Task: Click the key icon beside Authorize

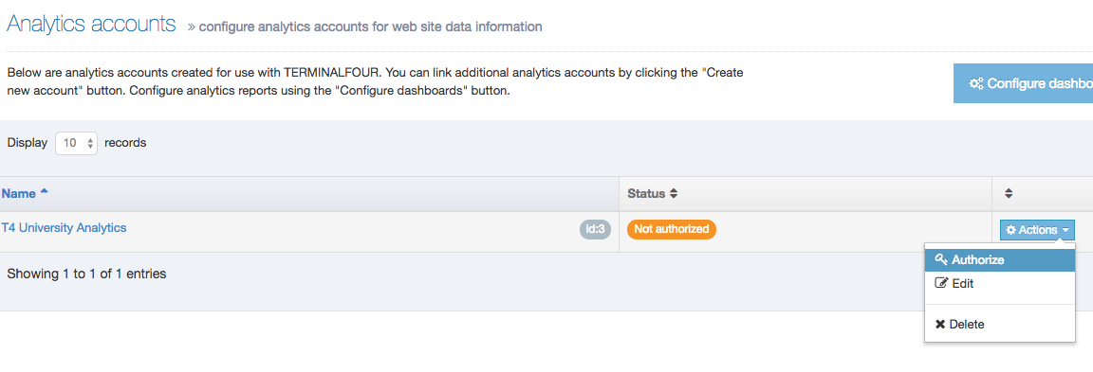Action: pos(941,259)
